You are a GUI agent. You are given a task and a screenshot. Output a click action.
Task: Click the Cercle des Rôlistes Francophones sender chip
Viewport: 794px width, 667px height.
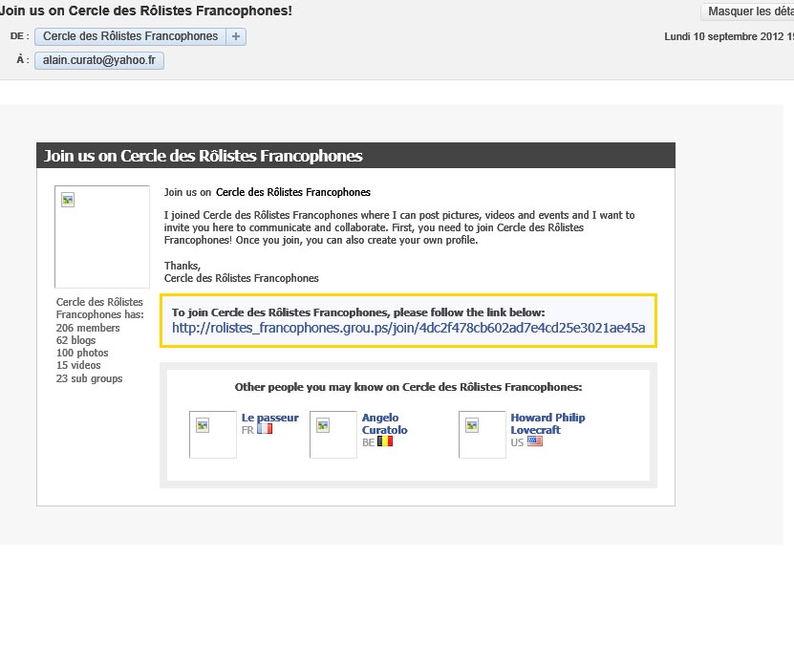point(130,36)
